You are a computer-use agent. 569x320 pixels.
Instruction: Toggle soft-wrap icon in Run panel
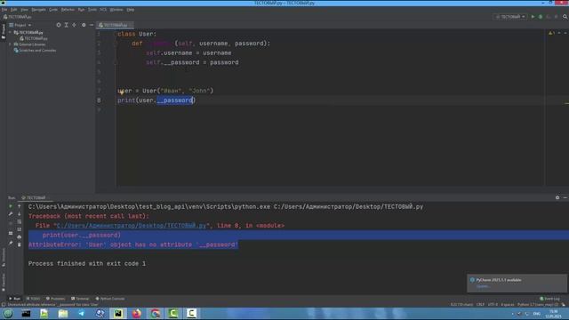click(20, 221)
